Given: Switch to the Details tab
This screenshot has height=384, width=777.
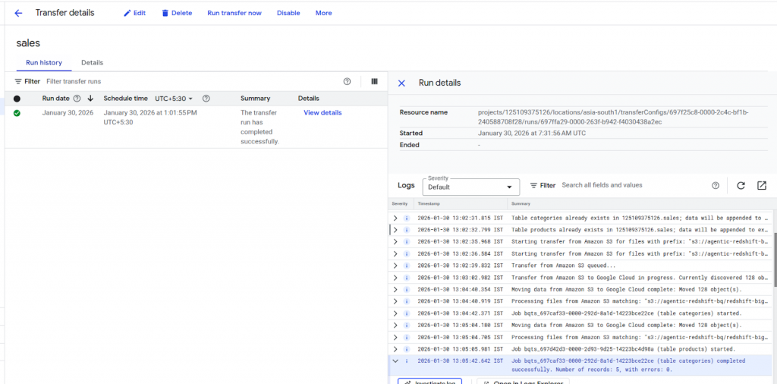Looking at the screenshot, I should click(x=92, y=62).
